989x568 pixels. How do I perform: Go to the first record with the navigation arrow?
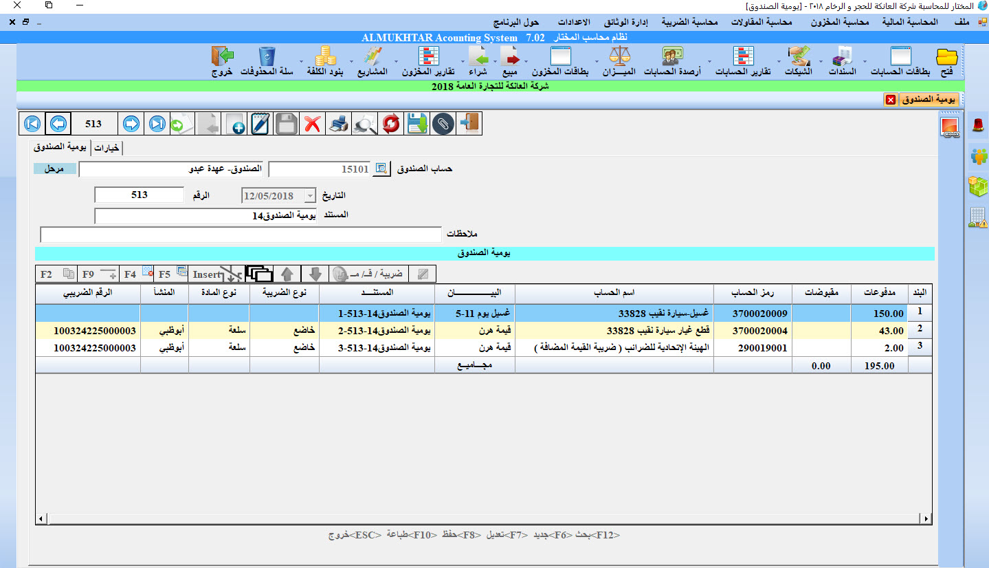(32, 124)
